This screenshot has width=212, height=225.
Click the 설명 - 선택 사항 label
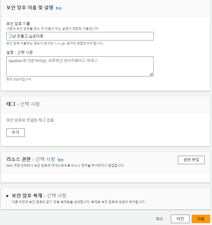click(x=19, y=52)
